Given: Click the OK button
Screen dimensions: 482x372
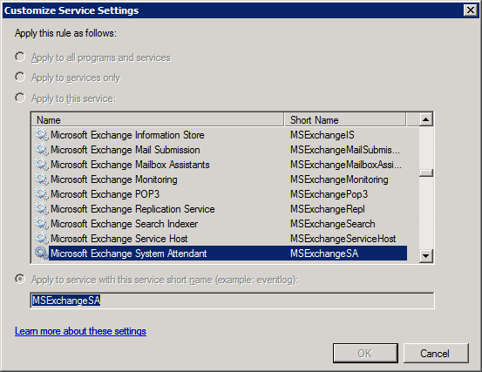Looking at the screenshot, I should 365,353.
